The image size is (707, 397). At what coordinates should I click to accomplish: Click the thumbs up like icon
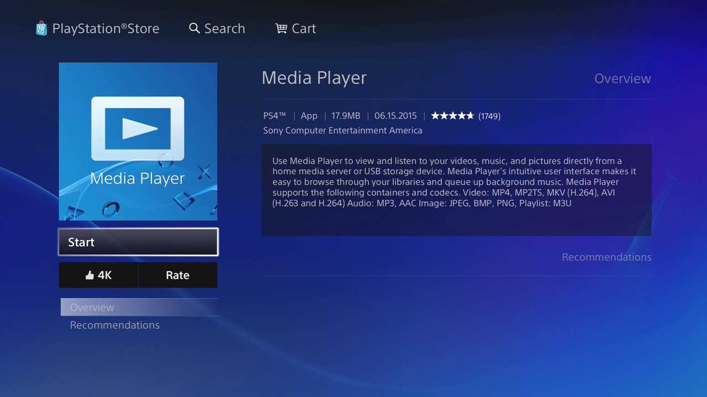(x=89, y=275)
